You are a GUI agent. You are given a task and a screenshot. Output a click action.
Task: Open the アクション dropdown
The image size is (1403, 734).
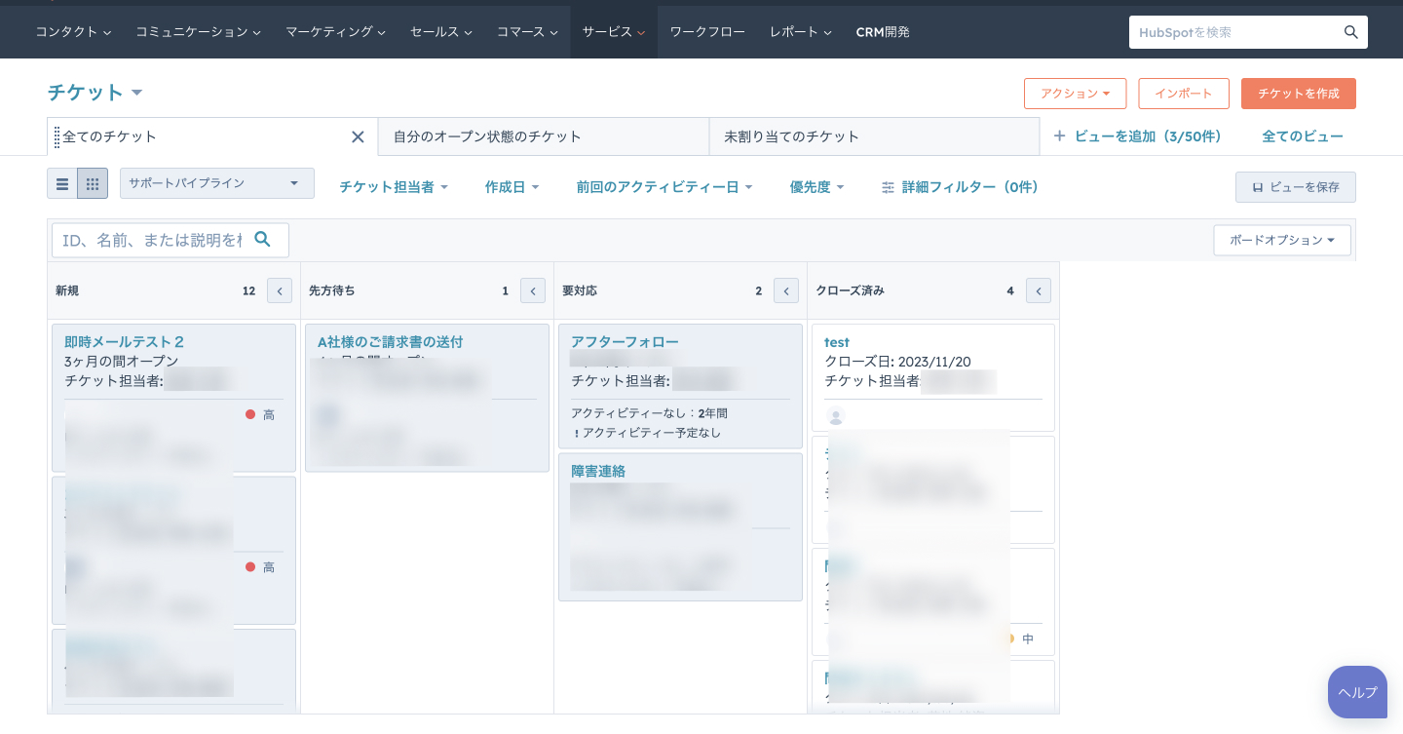pyautogui.click(x=1076, y=94)
